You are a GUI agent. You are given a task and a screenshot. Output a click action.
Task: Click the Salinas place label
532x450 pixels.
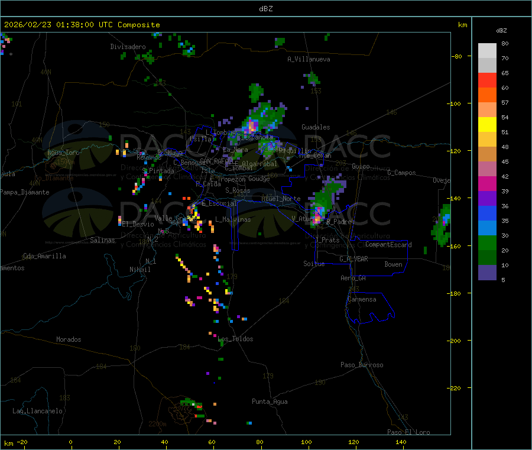coord(102,240)
